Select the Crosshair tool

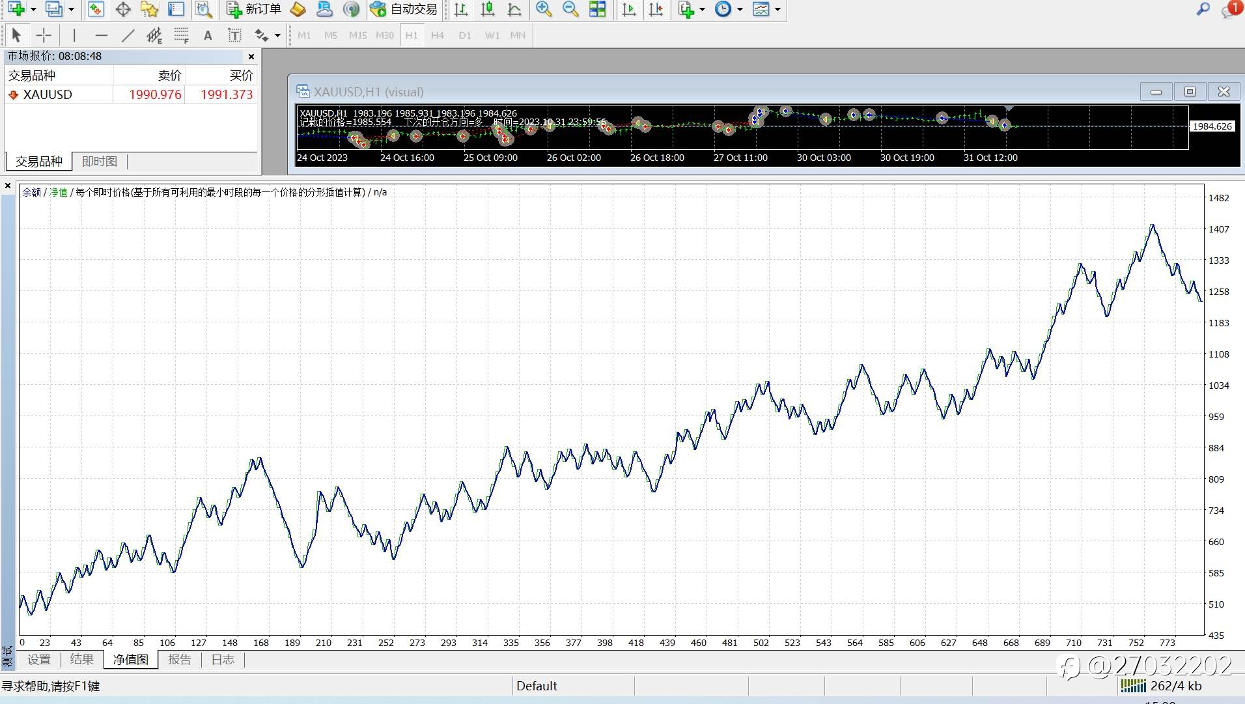(x=44, y=35)
